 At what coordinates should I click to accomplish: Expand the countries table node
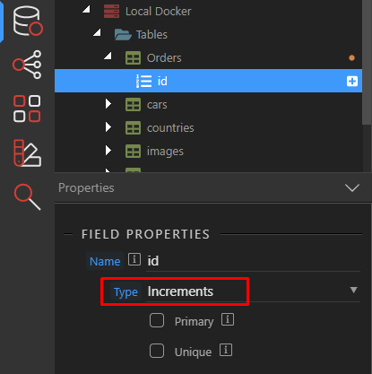click(108, 127)
